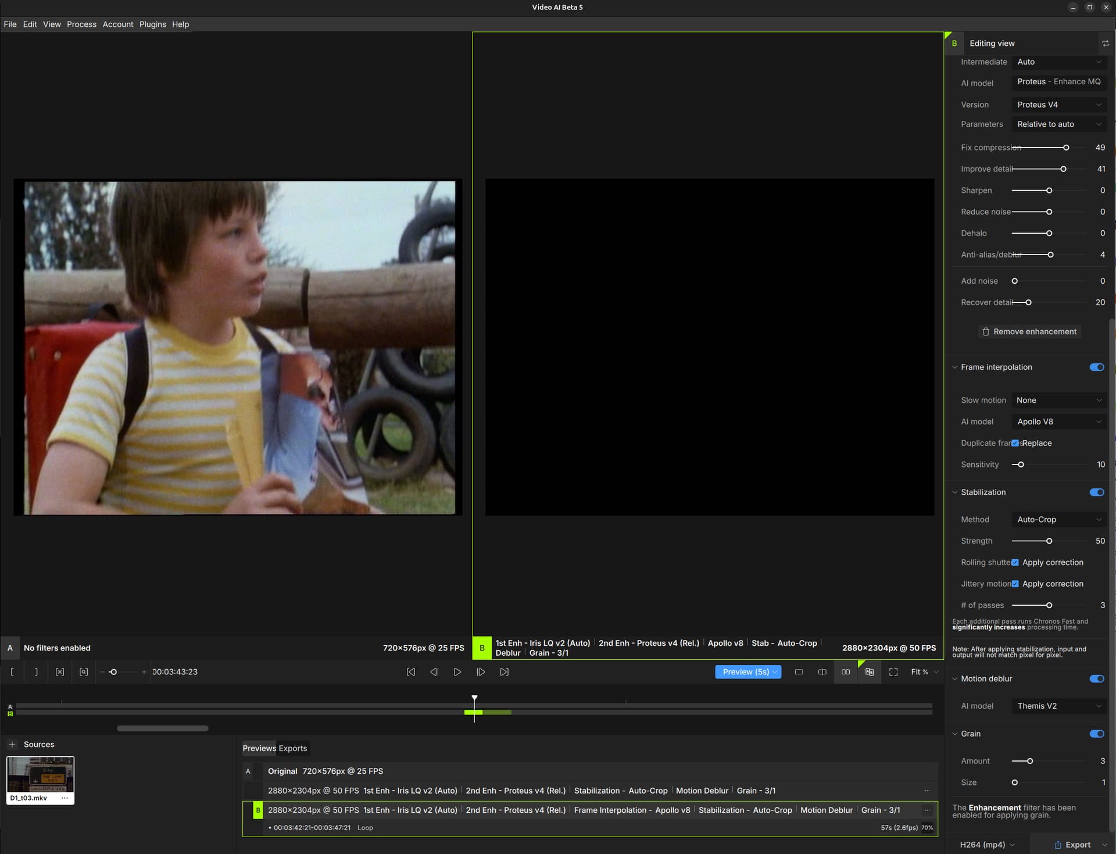Disable the Stabilization toggle
This screenshot has width=1116, height=854.
click(1096, 492)
